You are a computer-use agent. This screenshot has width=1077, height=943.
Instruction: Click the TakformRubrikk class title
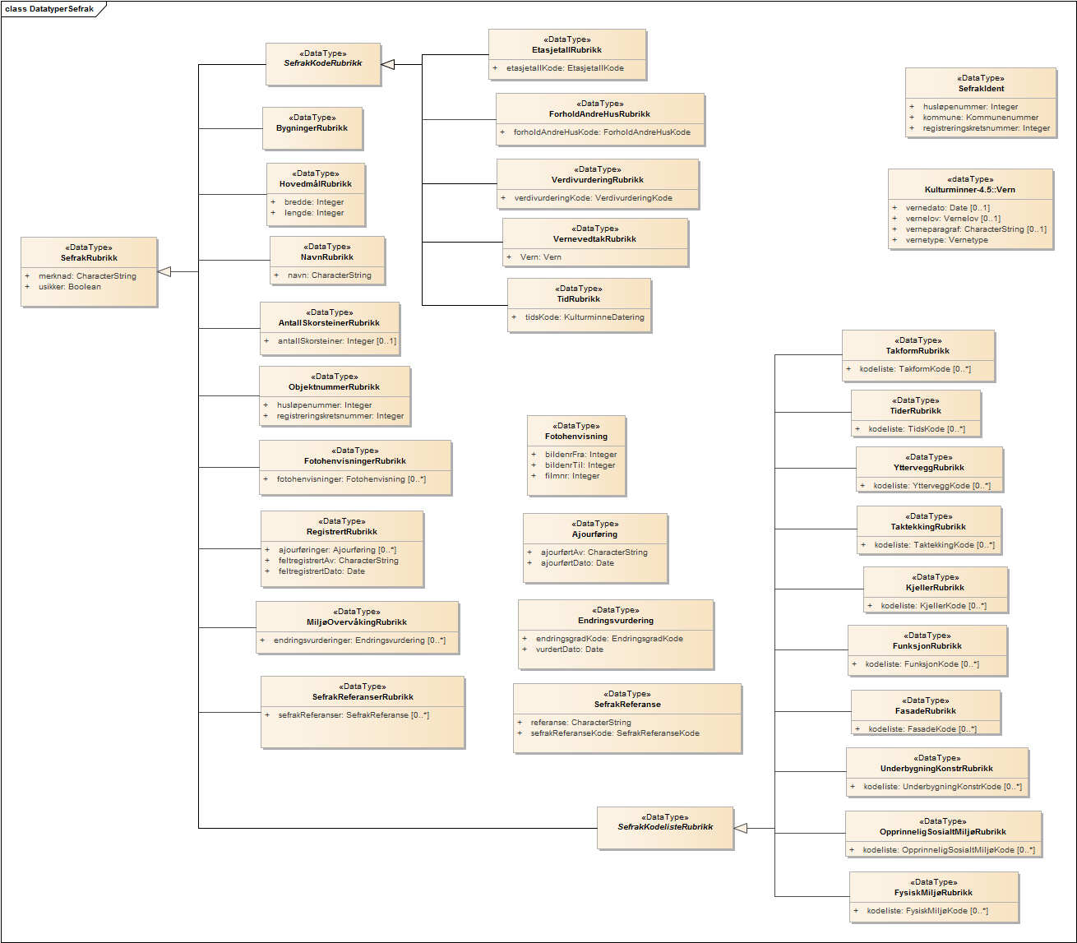[918, 351]
